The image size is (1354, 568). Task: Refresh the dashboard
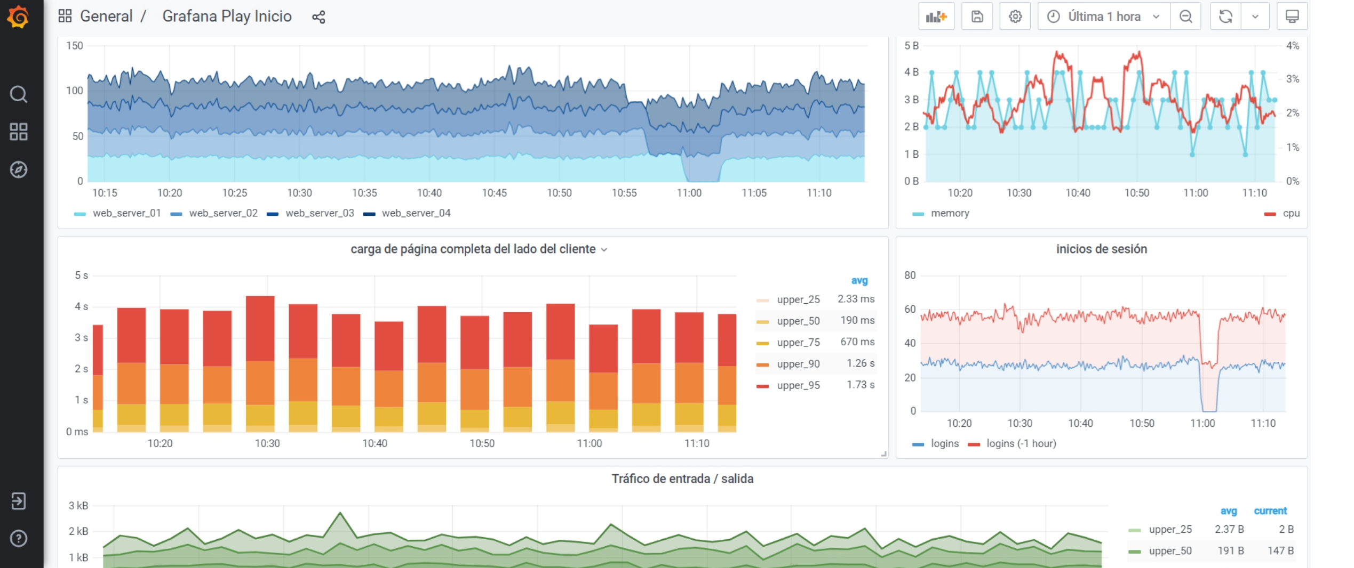pyautogui.click(x=1225, y=17)
